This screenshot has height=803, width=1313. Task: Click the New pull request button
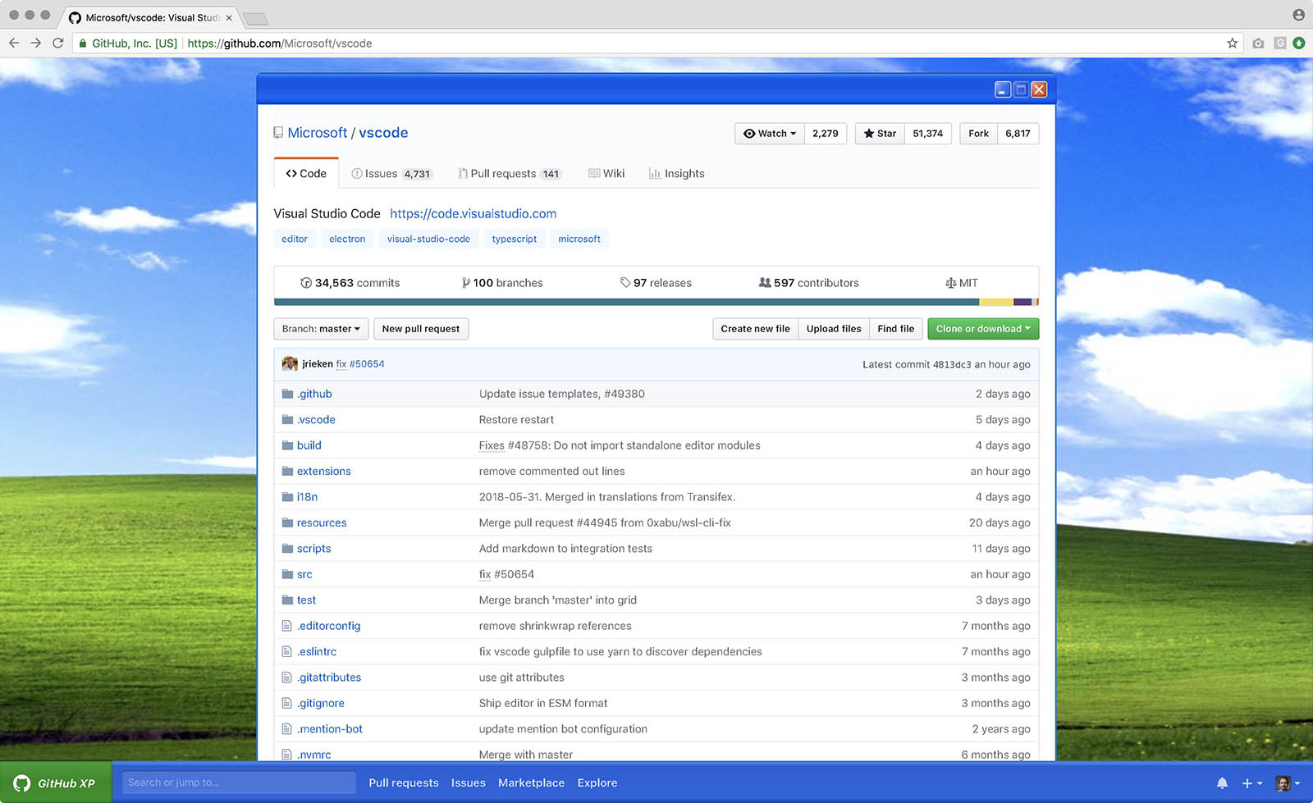pyautogui.click(x=420, y=329)
